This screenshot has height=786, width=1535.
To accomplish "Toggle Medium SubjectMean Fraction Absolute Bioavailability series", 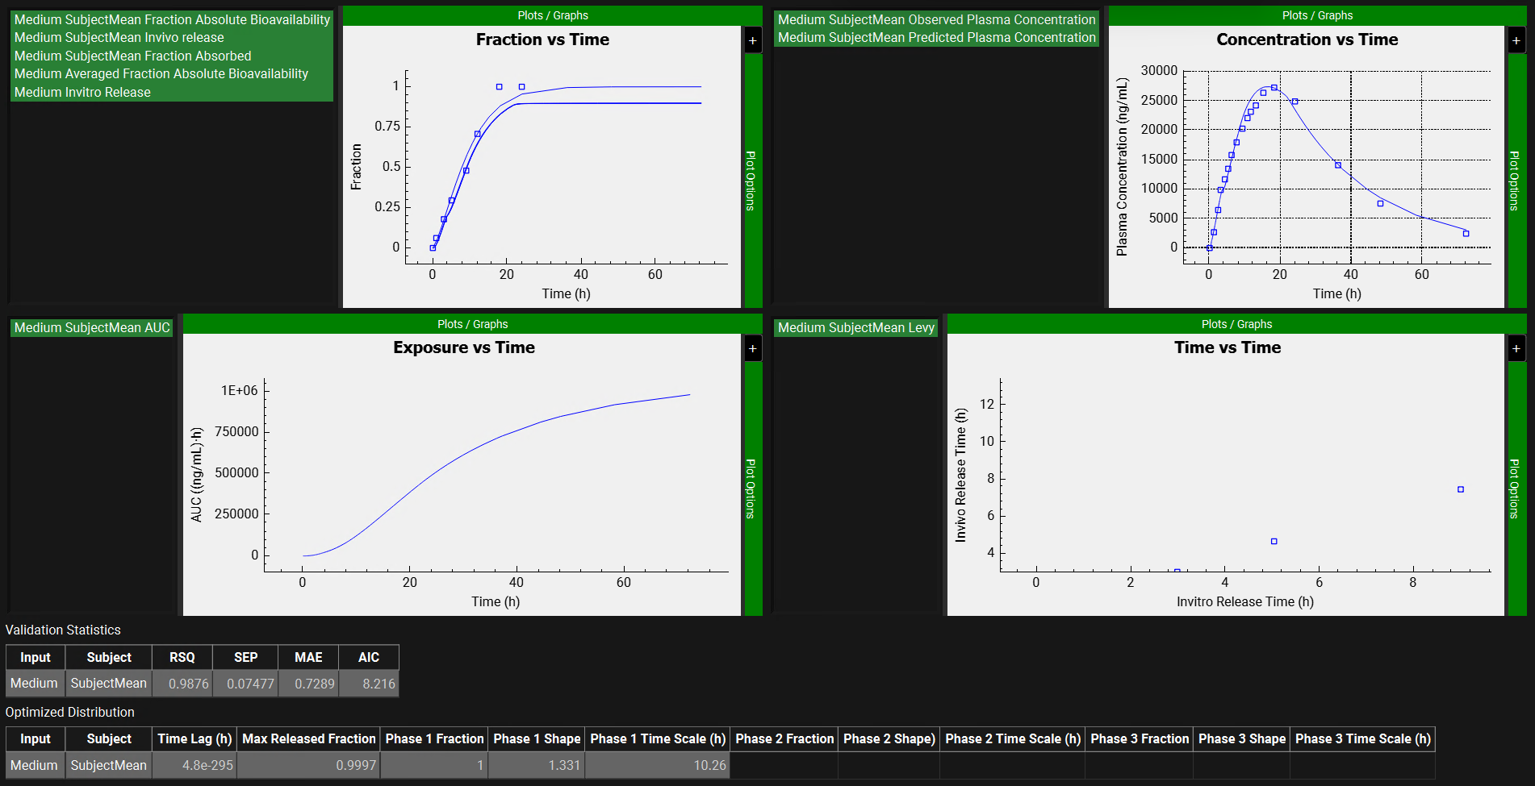I will [172, 19].
